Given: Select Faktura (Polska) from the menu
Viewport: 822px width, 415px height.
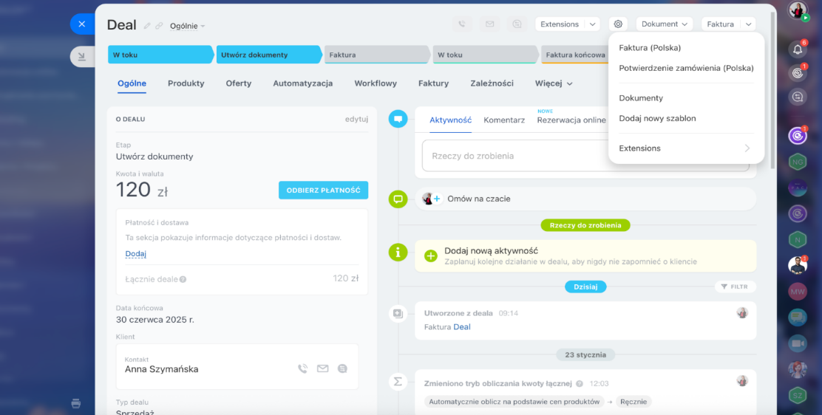Looking at the screenshot, I should (x=650, y=48).
